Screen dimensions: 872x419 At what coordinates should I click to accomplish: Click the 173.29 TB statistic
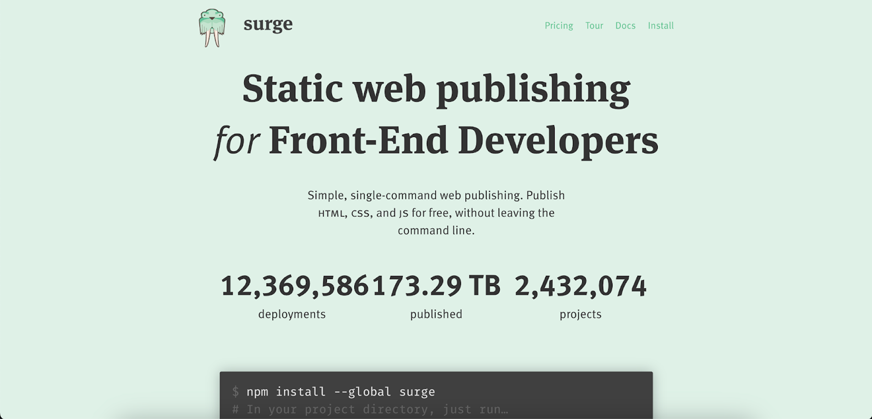pos(436,286)
